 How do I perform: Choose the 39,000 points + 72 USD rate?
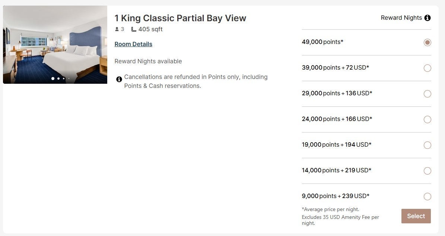(427, 68)
